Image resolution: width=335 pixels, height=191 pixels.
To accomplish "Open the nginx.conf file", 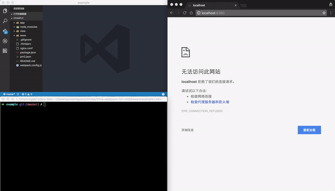I will pos(26,48).
